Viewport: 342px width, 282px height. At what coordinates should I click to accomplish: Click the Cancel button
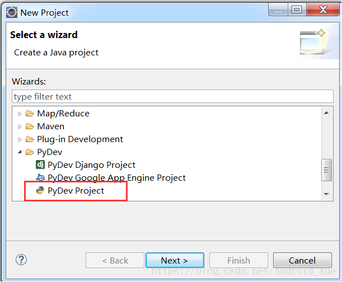[x=302, y=260]
